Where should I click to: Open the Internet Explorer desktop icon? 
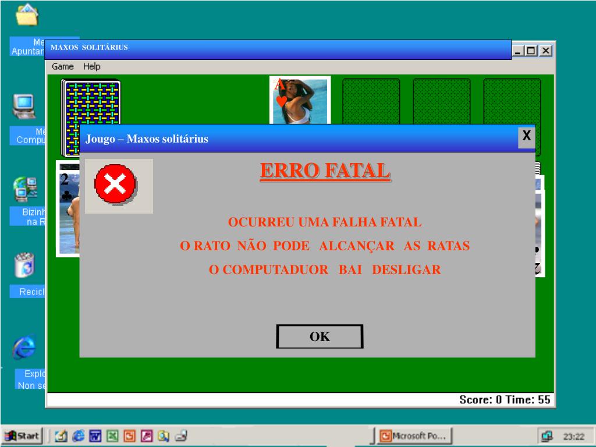point(24,347)
